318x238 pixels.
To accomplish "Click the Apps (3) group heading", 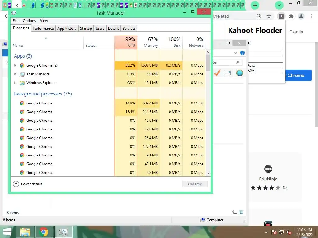I will click(x=23, y=56).
